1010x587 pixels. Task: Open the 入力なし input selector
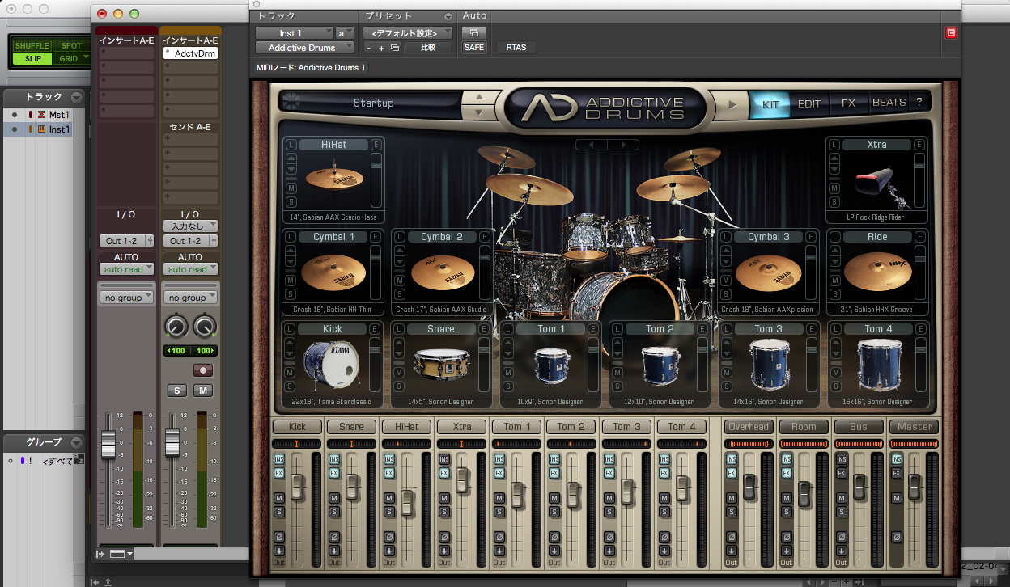pos(190,226)
